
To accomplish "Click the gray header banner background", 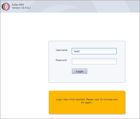I will pyautogui.click(x=81, y=6).
